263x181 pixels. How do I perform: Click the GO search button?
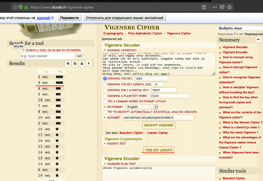click(x=80, y=56)
